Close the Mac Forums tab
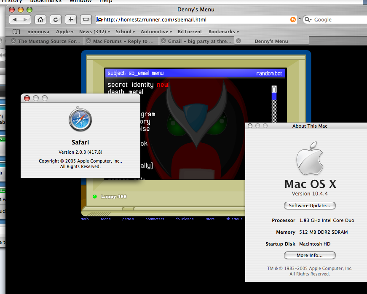The width and height of the screenshot is (367, 294). 88,41
